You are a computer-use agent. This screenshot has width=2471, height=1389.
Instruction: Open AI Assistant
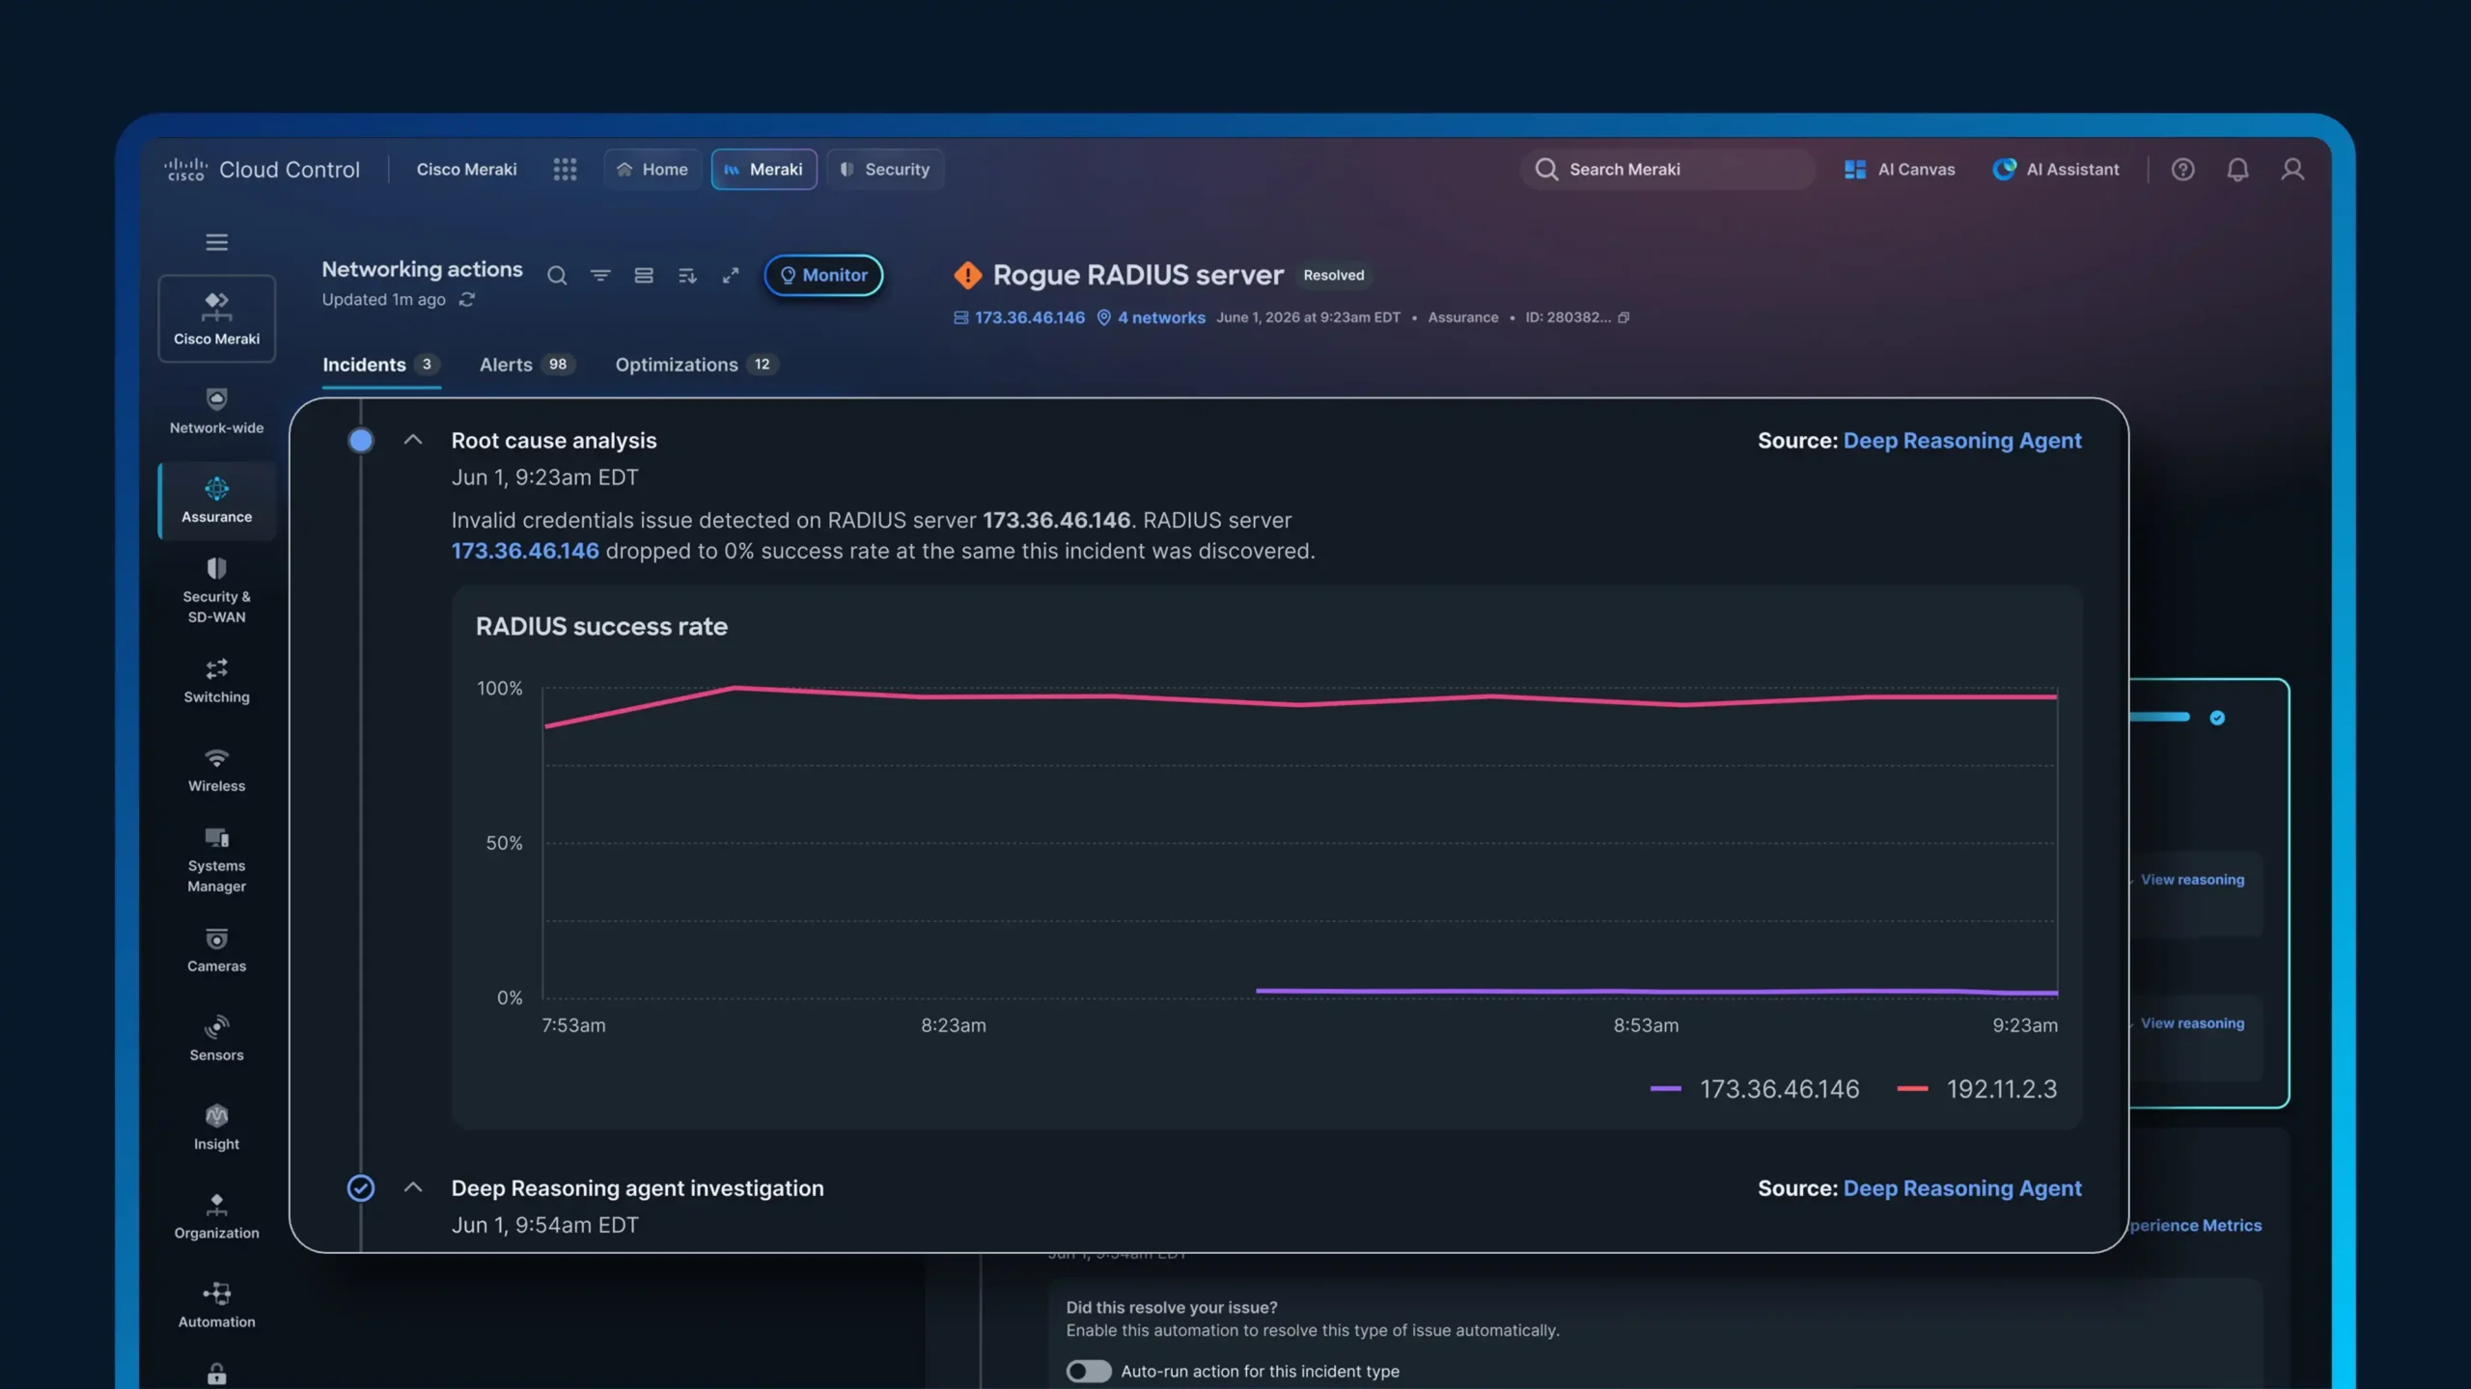(2056, 170)
